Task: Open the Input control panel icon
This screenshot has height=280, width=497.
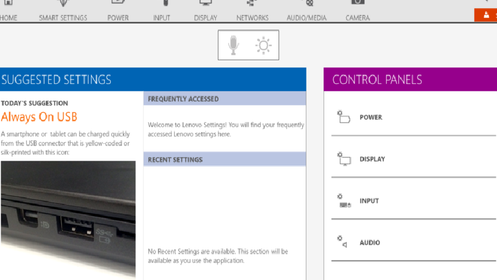Action: [344, 201]
